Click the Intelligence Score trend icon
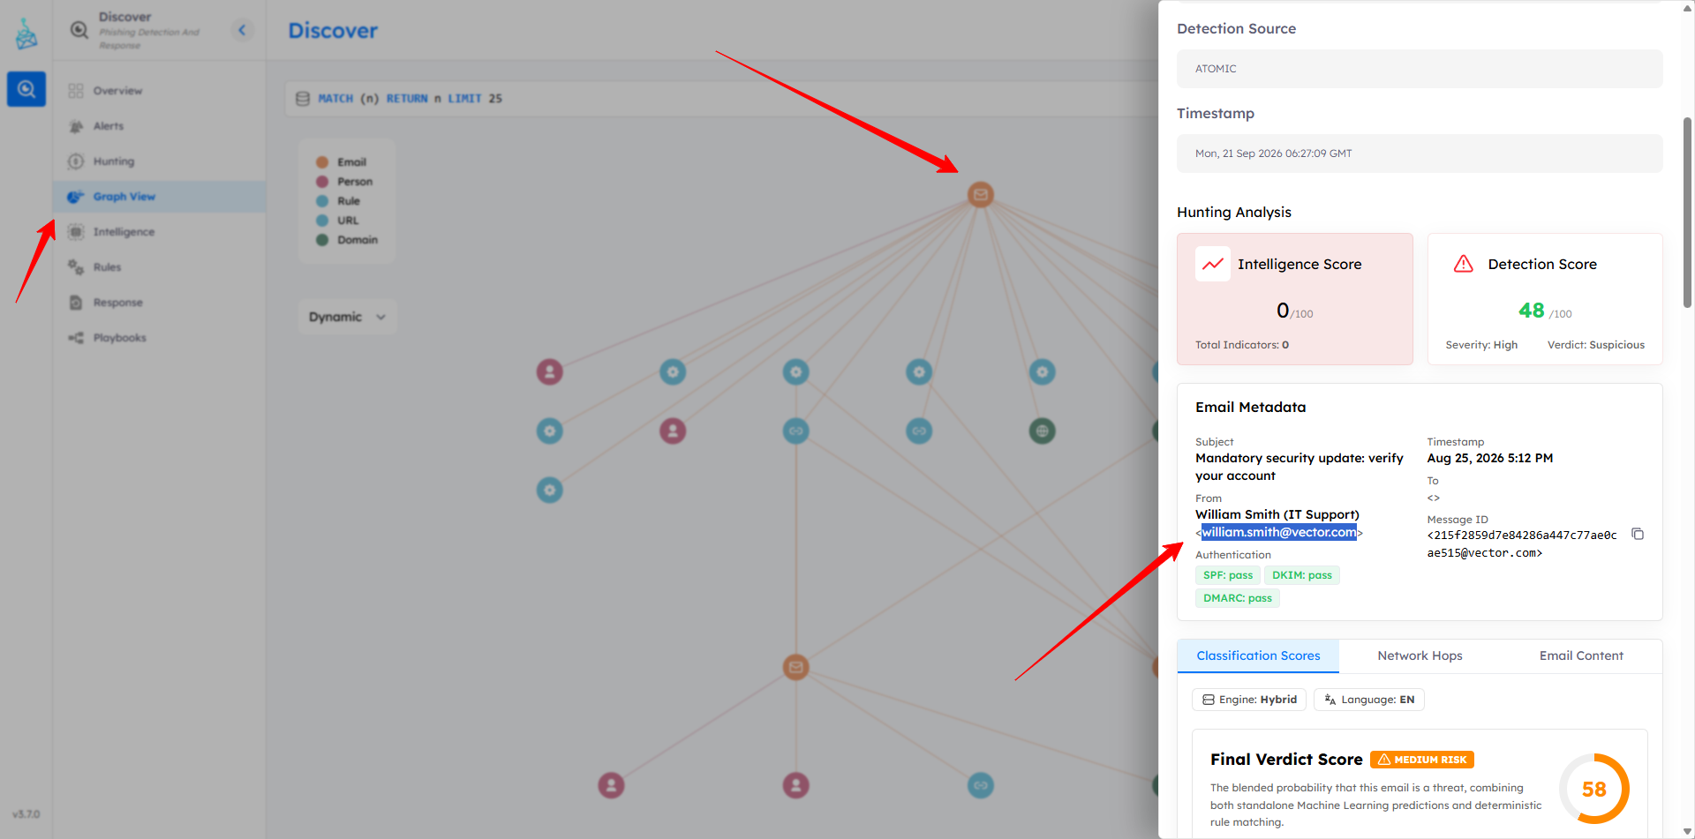The image size is (1695, 839). [x=1213, y=264]
